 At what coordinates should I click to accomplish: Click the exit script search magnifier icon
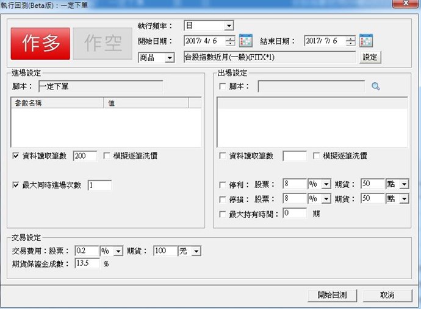coord(375,87)
